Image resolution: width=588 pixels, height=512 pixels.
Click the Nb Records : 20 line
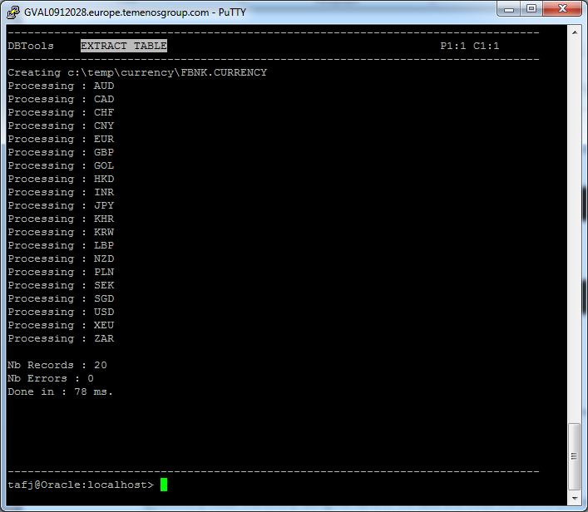click(57, 366)
